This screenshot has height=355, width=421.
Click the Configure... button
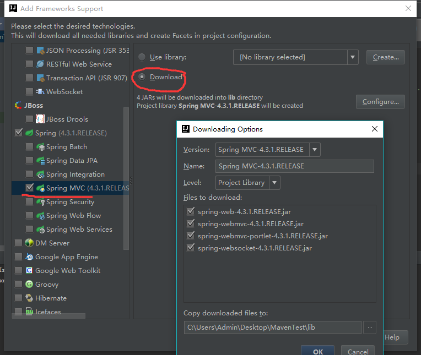(380, 102)
